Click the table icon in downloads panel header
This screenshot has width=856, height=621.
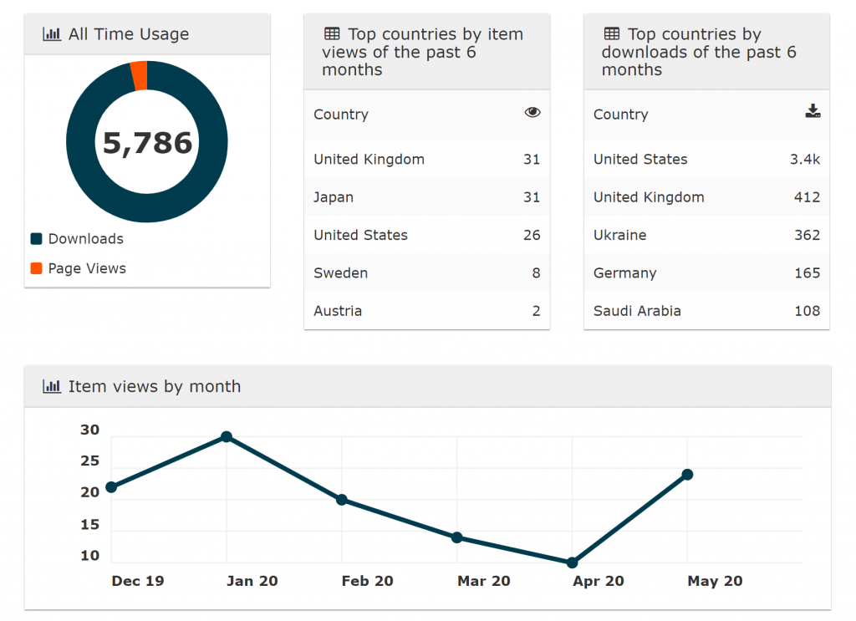[x=612, y=34]
